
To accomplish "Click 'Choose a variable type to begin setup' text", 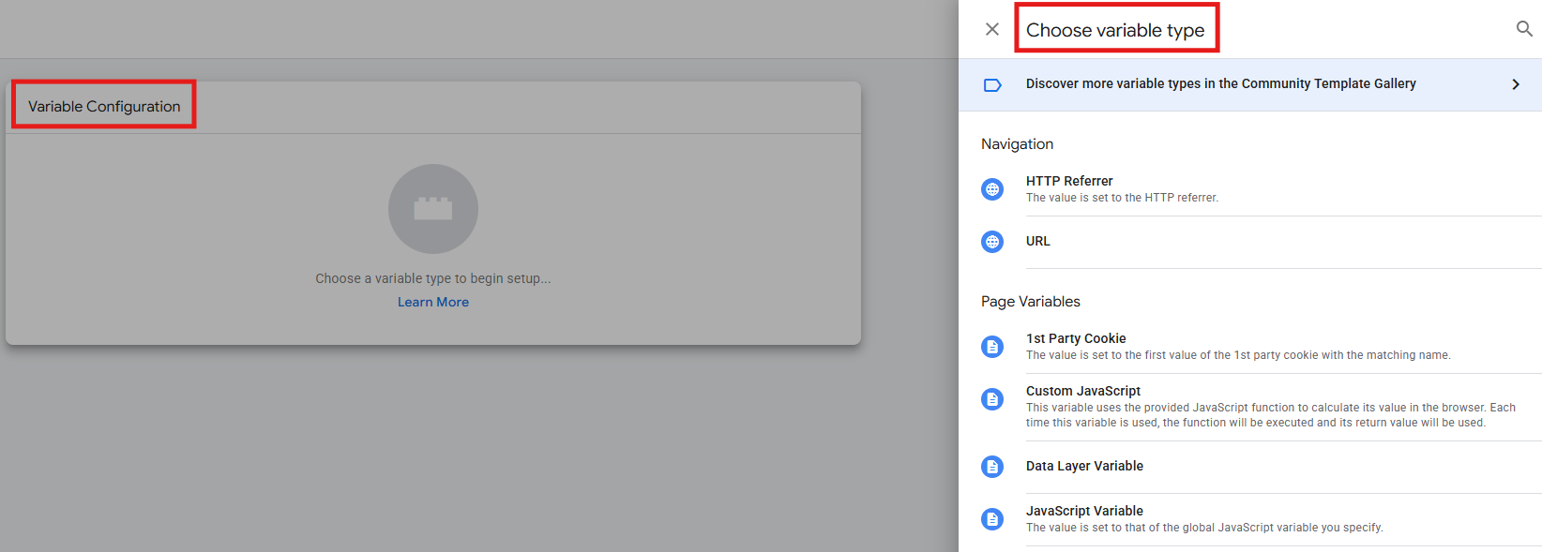I will (x=433, y=278).
